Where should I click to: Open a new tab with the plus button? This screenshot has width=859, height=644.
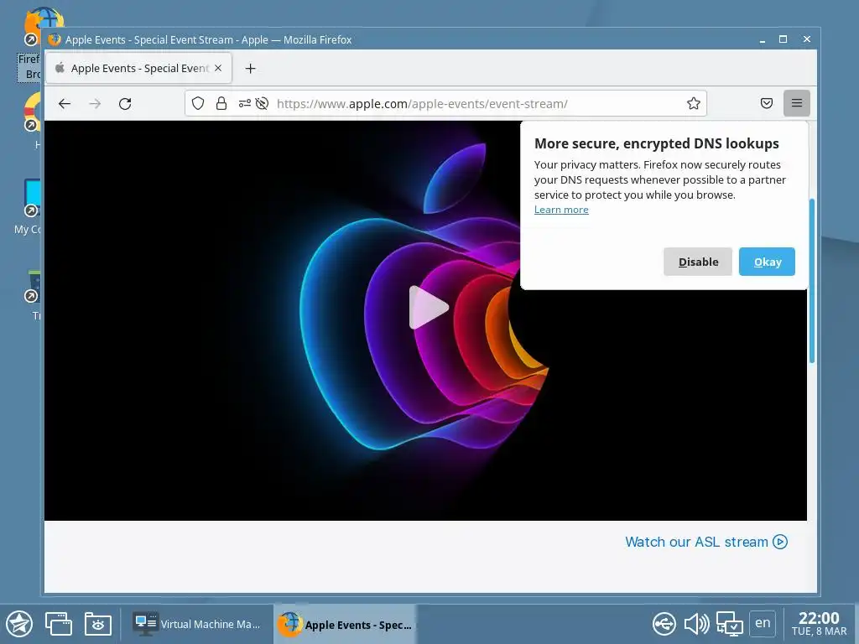250,69
